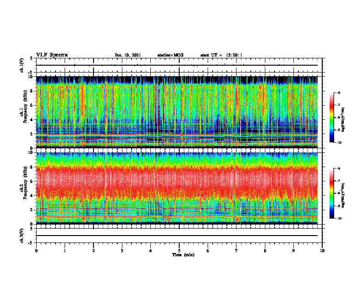Click time axis tick label "4"
Screen dimensions: 363x281
coord(151,251)
